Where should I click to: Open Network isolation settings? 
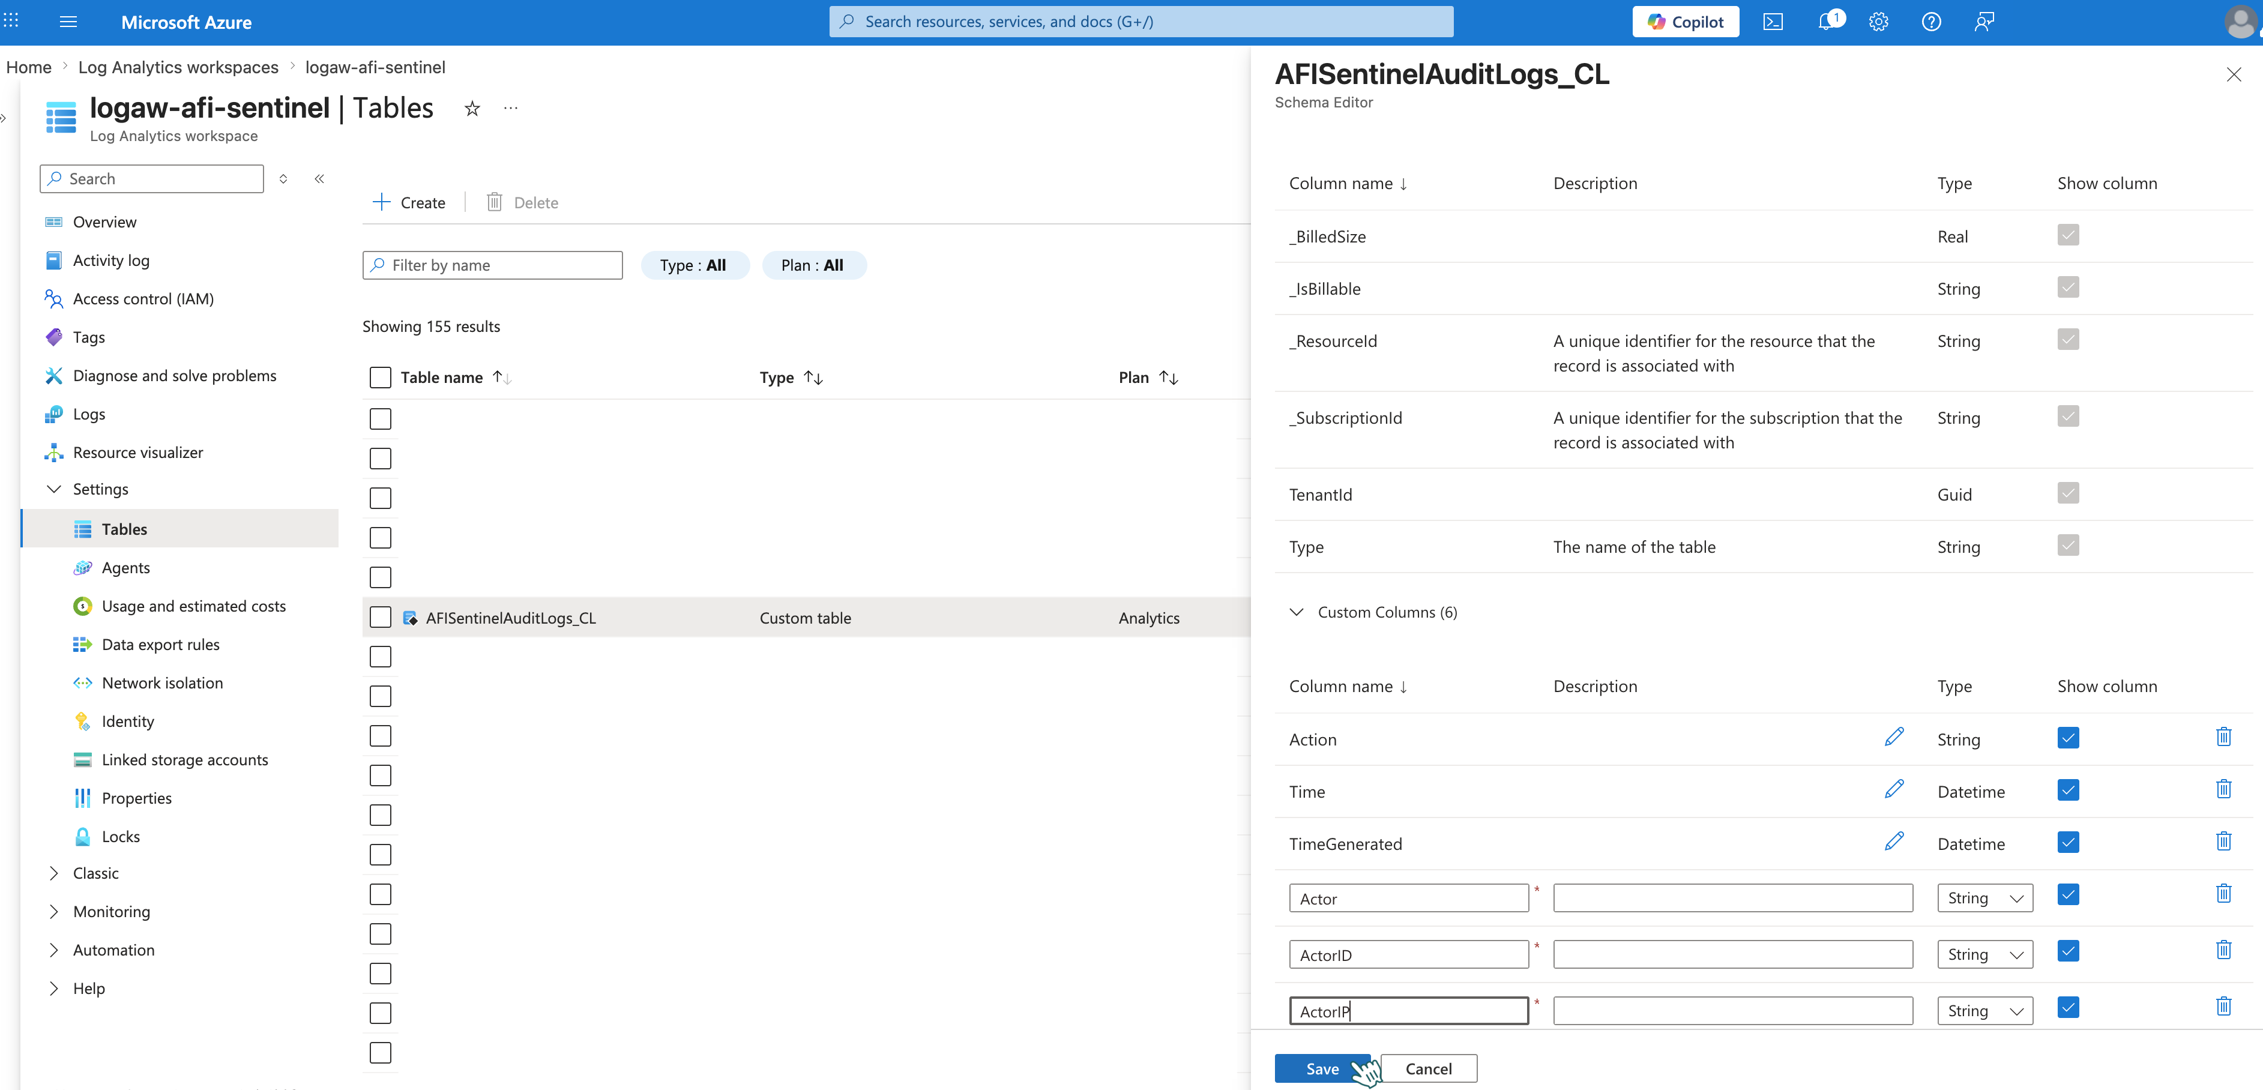point(161,683)
